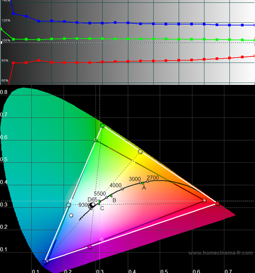Click the measured blue primary circle marker
The width and height of the screenshot is (255, 273).
click(x=44, y=262)
